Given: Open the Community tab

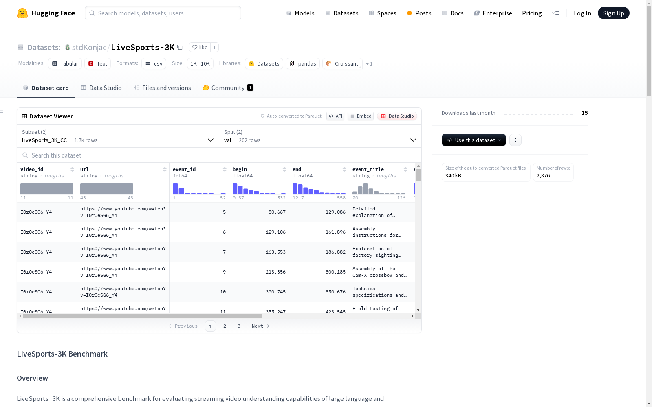Looking at the screenshot, I should pos(228,88).
